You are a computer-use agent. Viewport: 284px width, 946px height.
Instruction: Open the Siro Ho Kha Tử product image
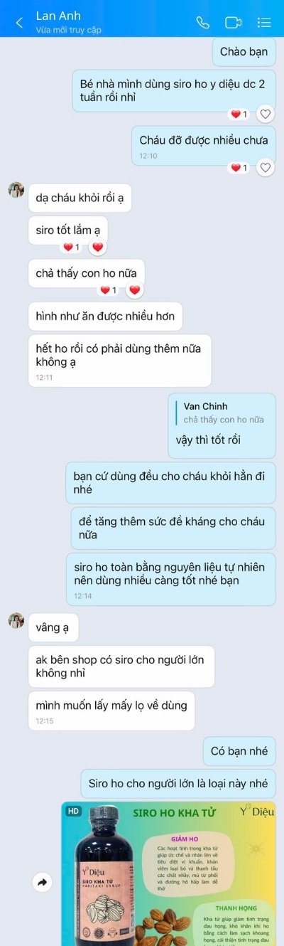point(168,873)
